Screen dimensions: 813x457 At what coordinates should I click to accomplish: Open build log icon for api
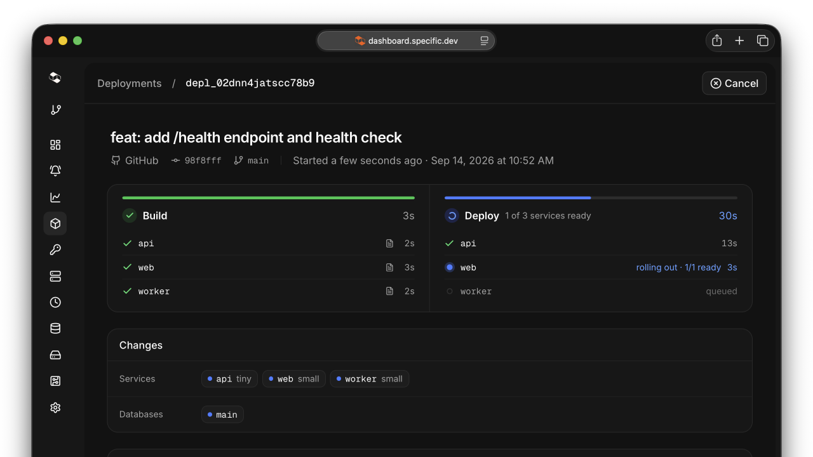(x=389, y=244)
